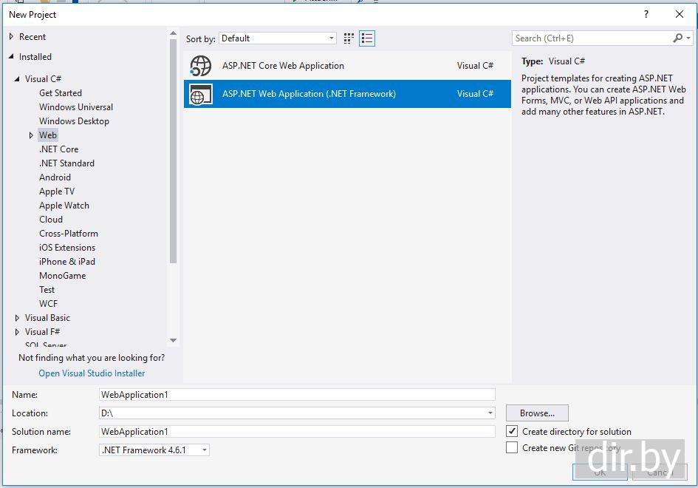This screenshot has height=488, width=698.
Task: Expand the Web tree node
Action: [31, 135]
